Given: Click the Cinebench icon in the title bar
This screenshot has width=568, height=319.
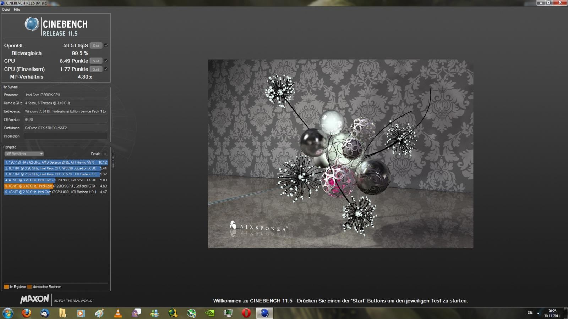Looking at the screenshot, I should click(3, 3).
